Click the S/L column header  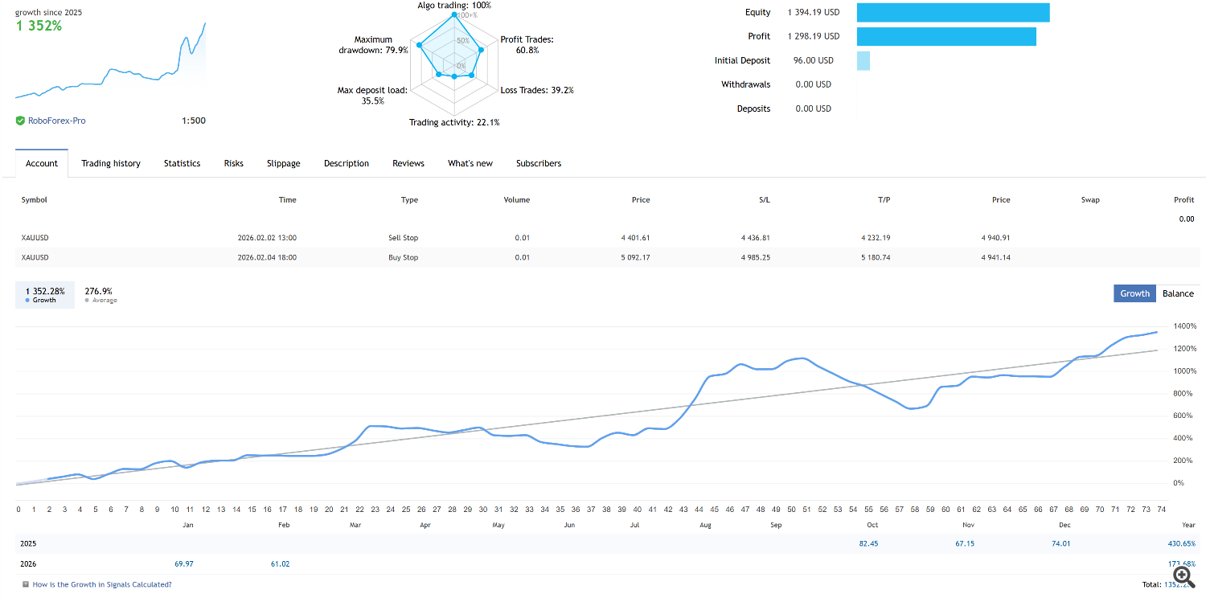(x=763, y=200)
